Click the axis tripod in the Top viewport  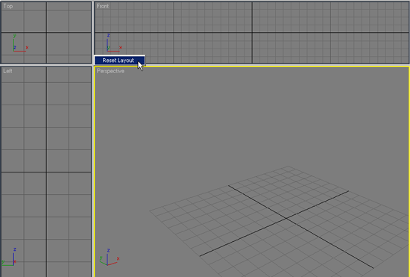coord(21,43)
